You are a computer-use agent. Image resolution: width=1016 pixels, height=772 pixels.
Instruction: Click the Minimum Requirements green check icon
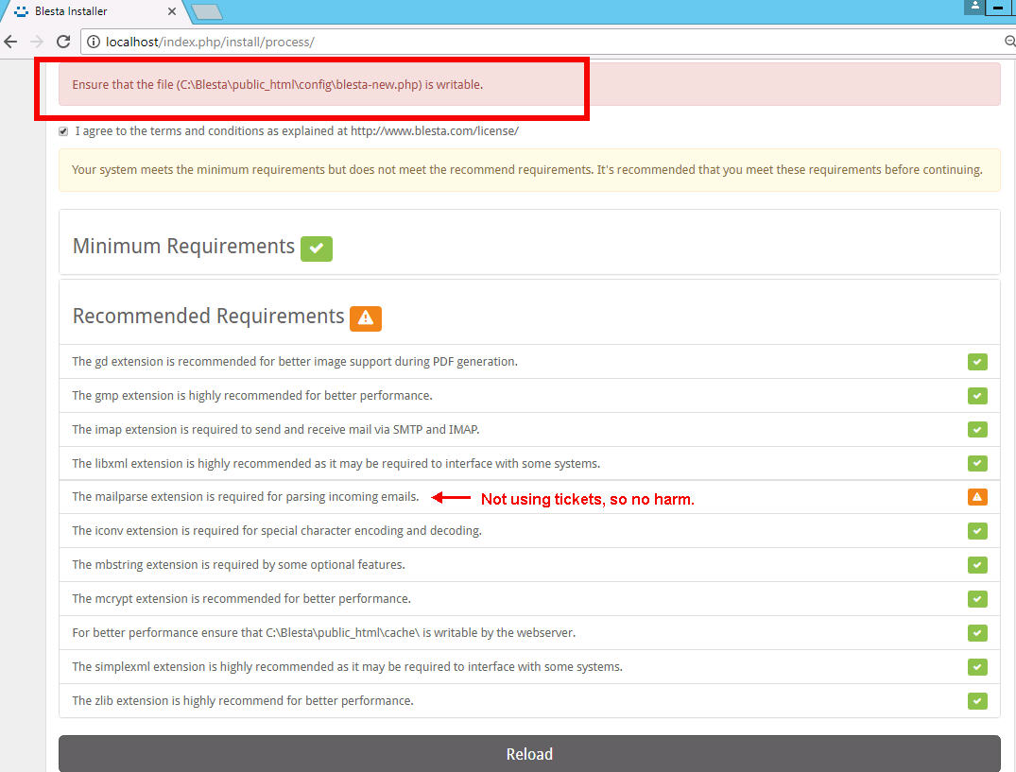(317, 249)
